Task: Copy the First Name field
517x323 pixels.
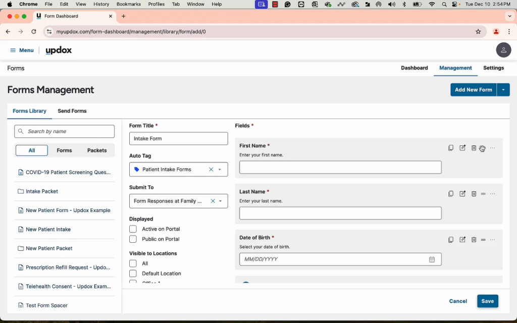Action: [x=451, y=148]
